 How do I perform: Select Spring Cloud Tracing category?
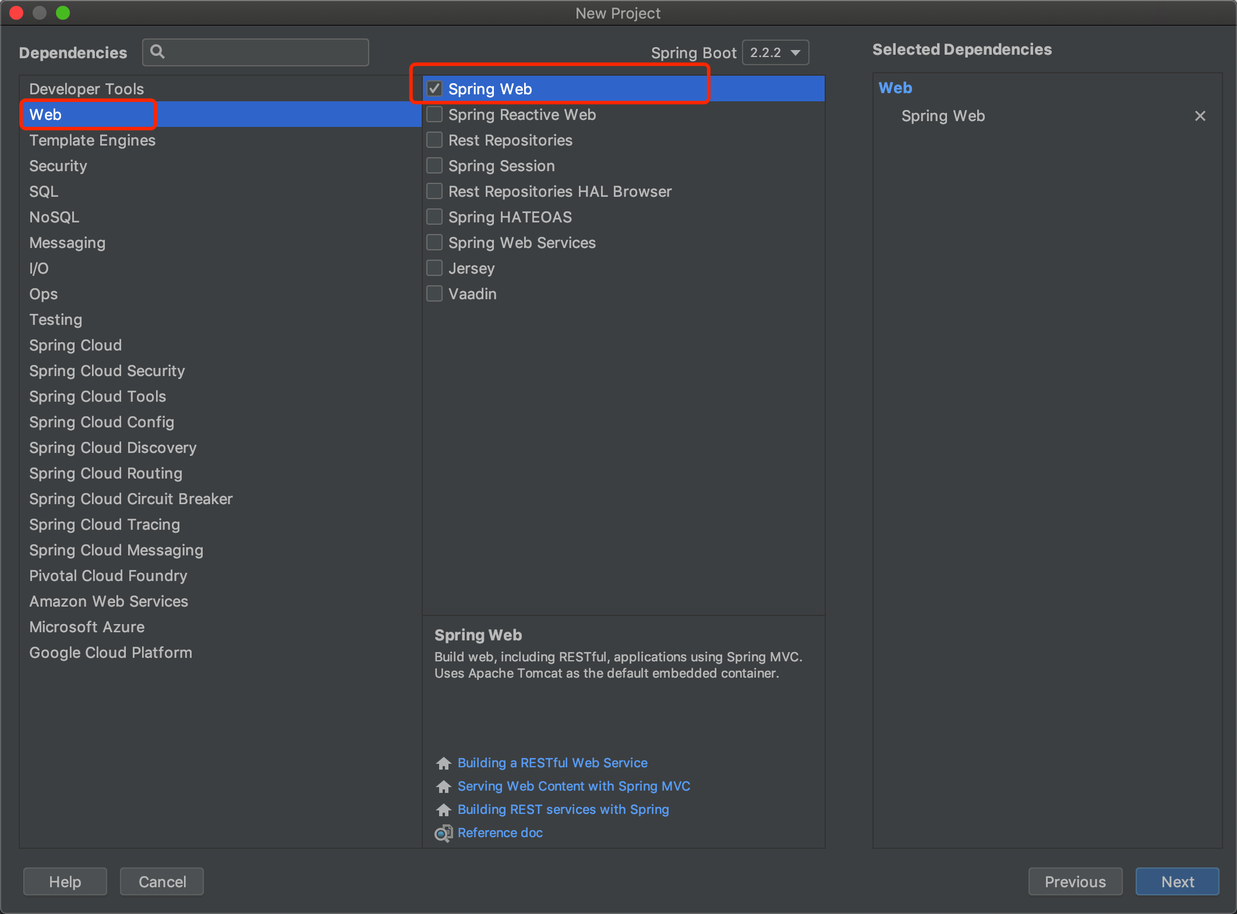(x=220, y=524)
